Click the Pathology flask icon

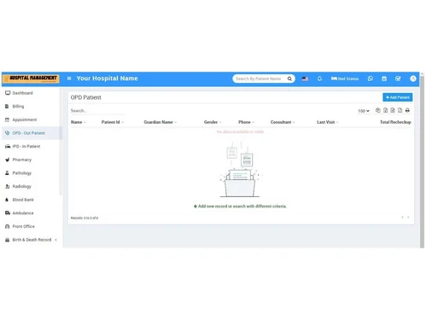click(7, 173)
